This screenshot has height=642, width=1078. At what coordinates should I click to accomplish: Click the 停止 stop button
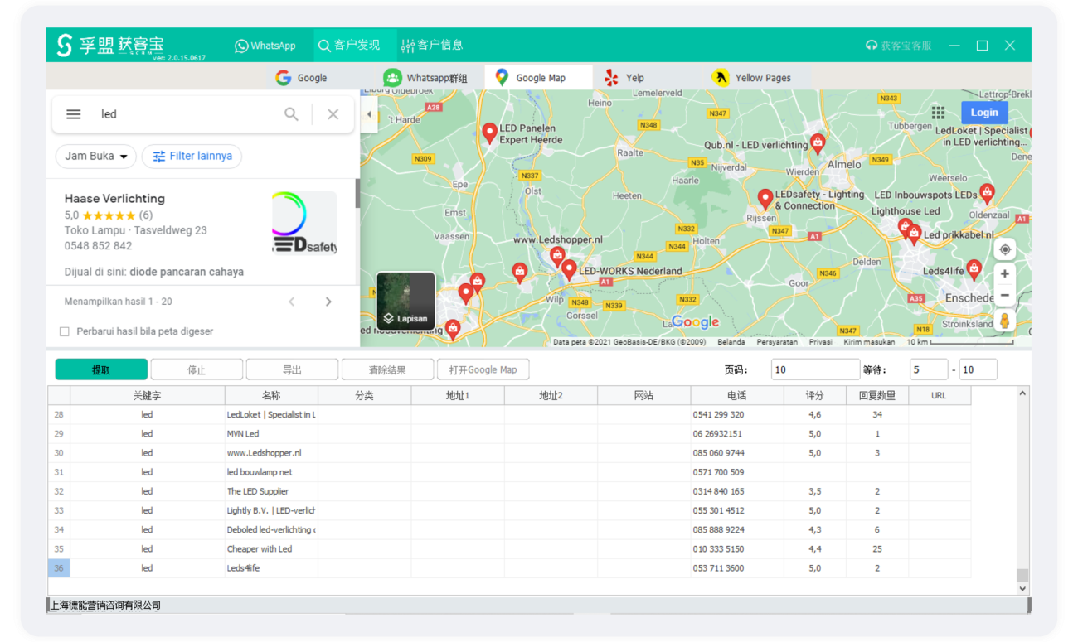tap(197, 370)
